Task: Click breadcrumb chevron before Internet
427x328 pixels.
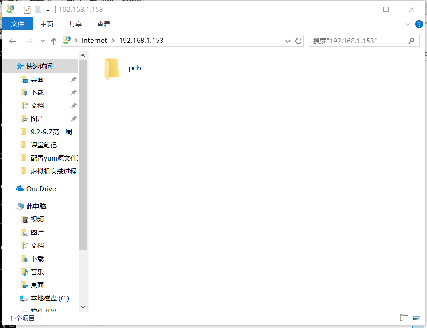Action: pyautogui.click(x=76, y=41)
